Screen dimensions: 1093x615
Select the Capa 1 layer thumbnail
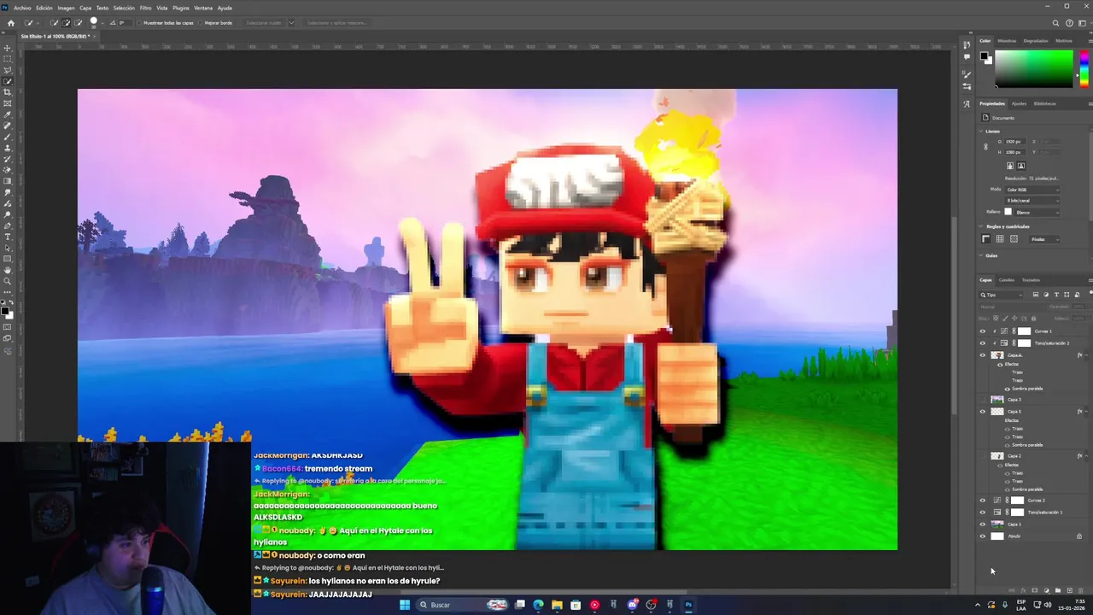997,524
